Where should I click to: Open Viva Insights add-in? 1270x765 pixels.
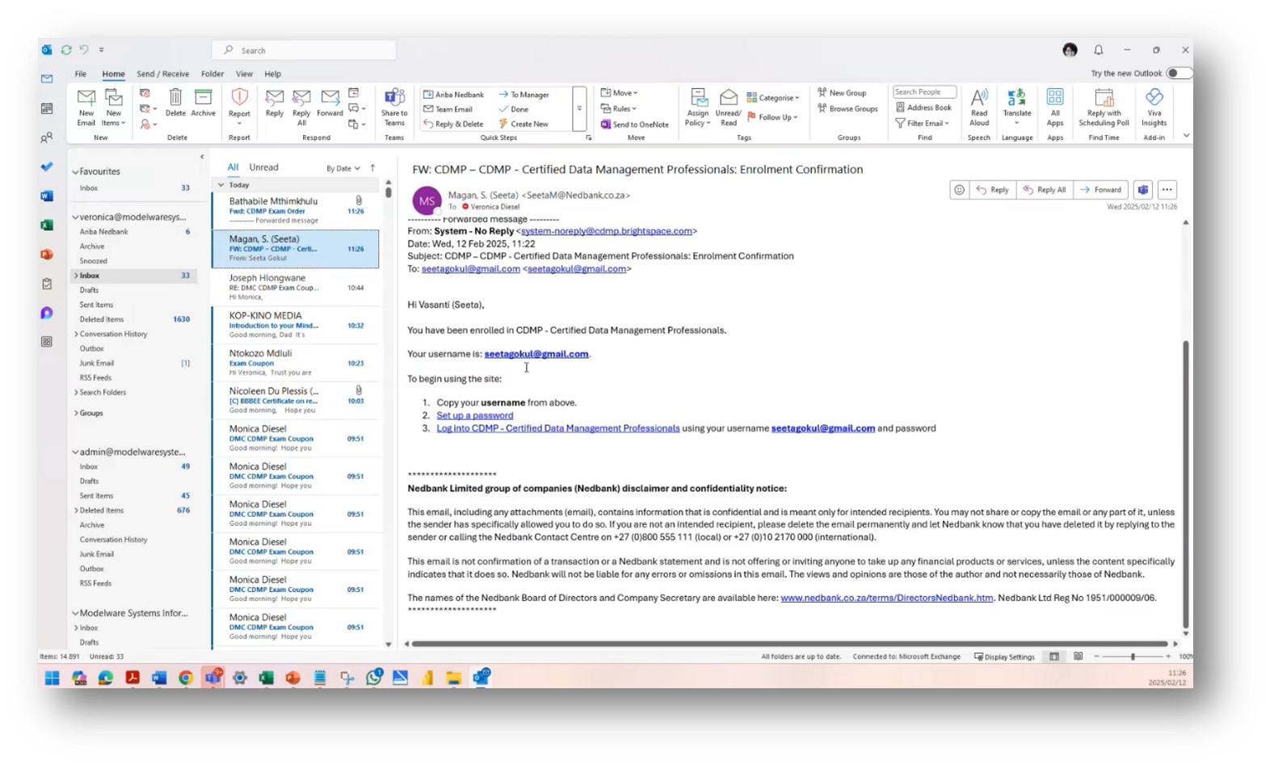point(1154,107)
